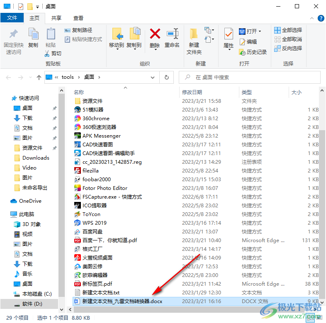This screenshot has height=323, width=326.
Task: Switch to the View tab (查看)
Action: [x=78, y=18]
